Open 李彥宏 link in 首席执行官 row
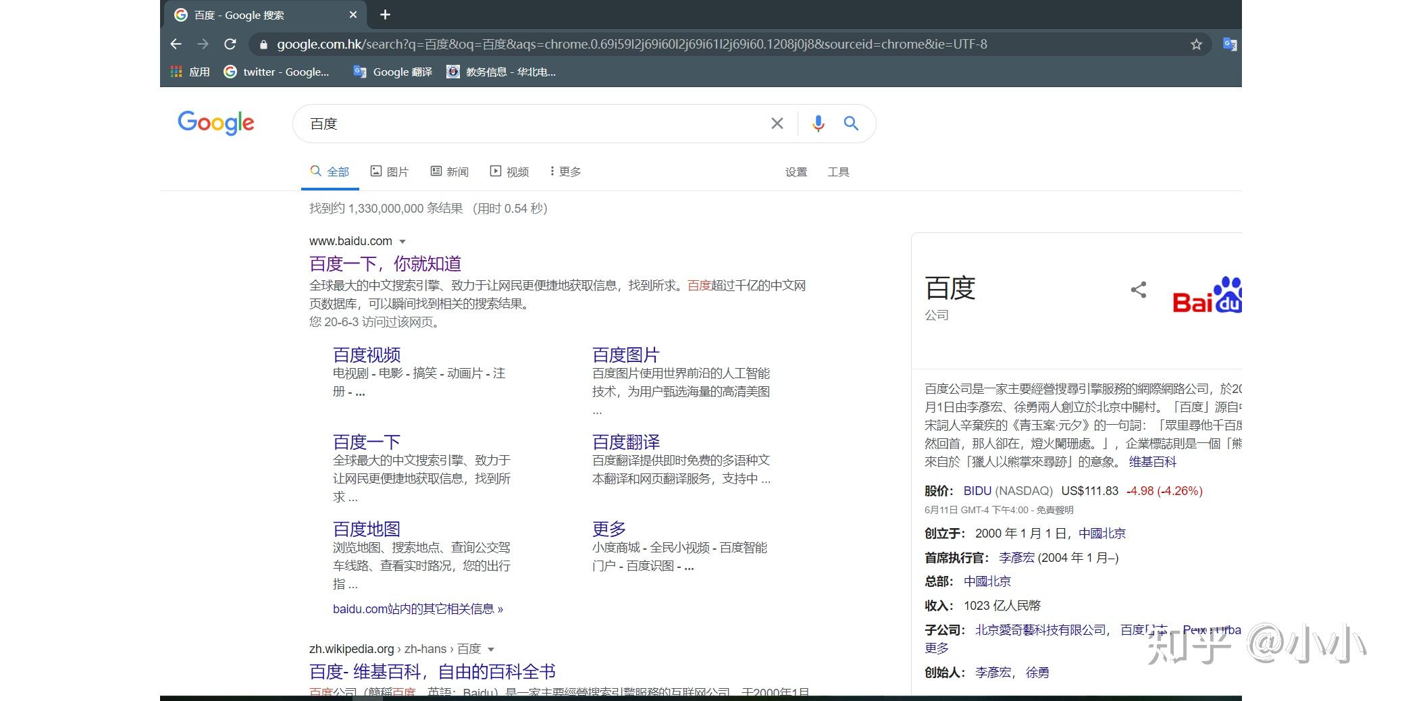This screenshot has width=1402, height=701. click(x=1017, y=558)
